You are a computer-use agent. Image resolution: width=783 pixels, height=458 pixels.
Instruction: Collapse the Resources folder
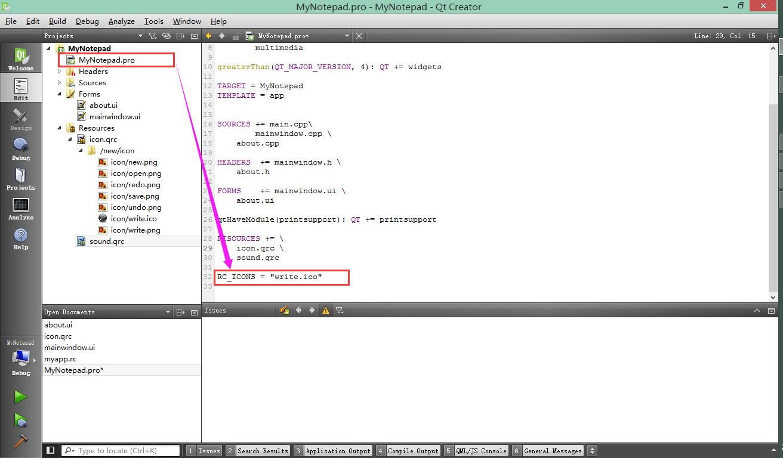point(60,128)
